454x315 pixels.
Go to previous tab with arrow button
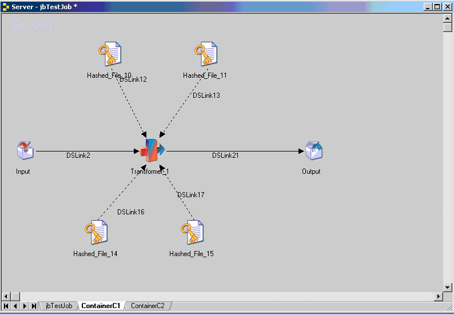coord(15,306)
